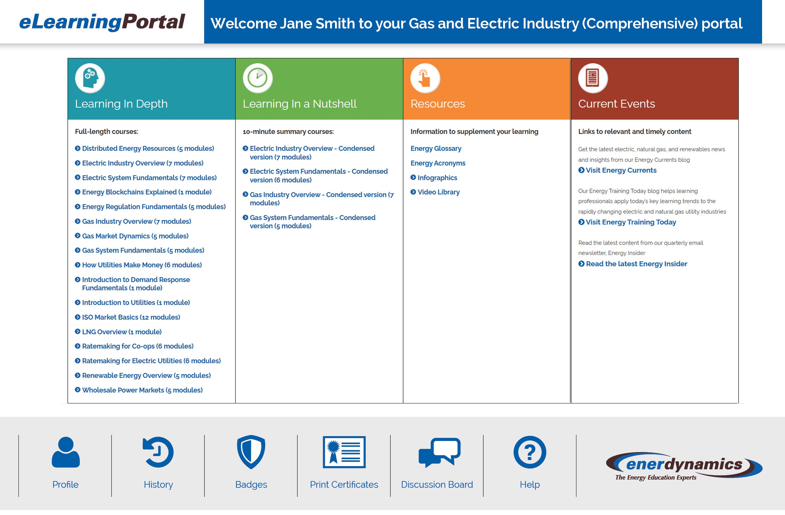Select the Print Certificates label in the footer

pos(344,484)
